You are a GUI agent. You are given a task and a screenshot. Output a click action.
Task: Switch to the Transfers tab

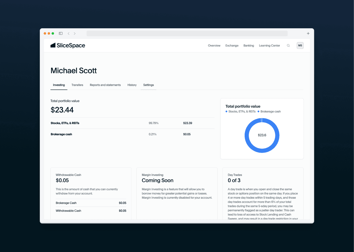pyautogui.click(x=77, y=85)
